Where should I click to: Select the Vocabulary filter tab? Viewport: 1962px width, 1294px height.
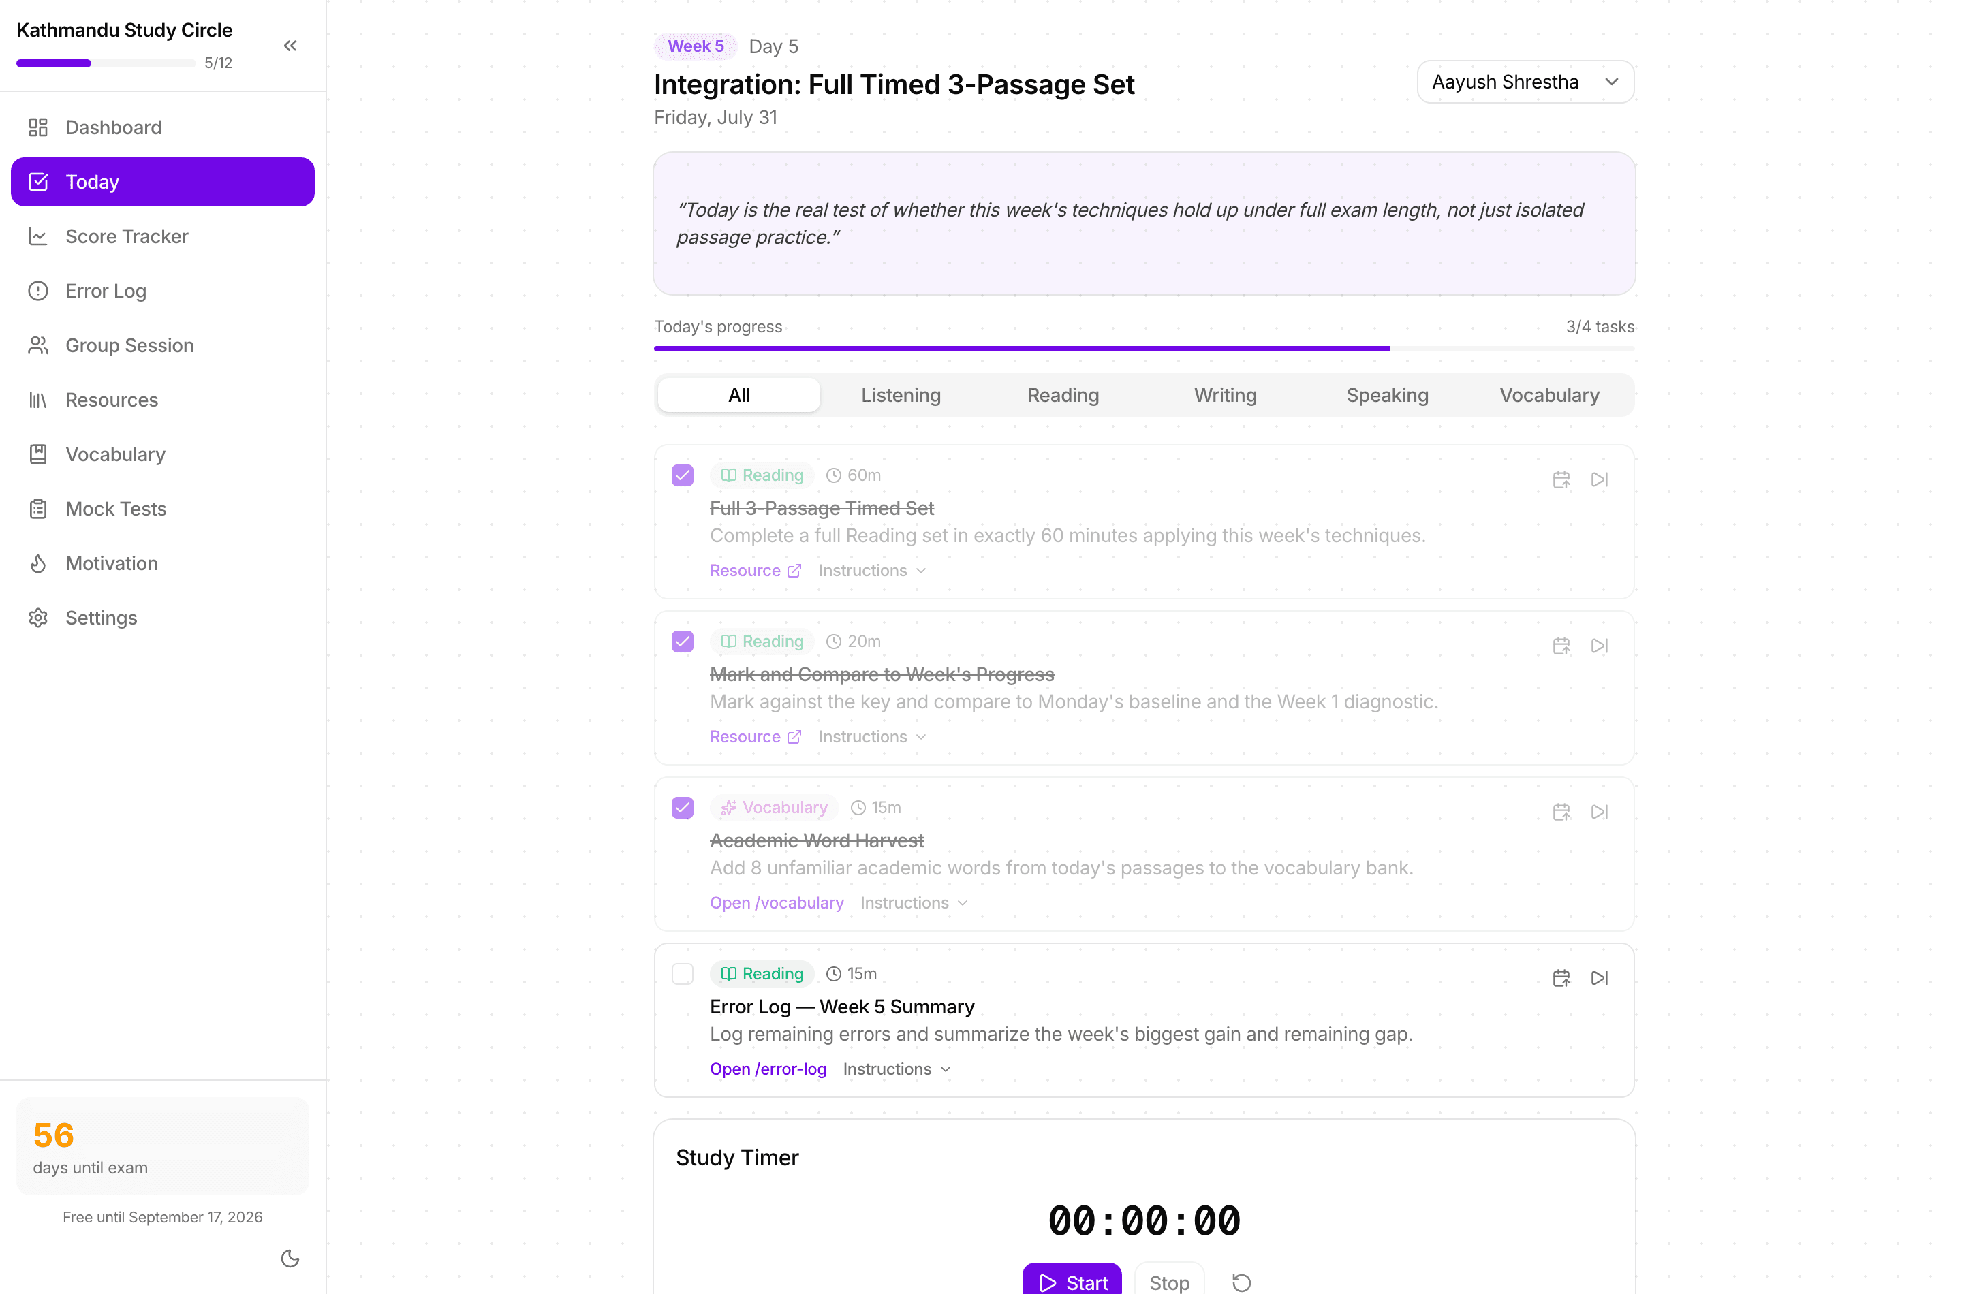[x=1549, y=395]
